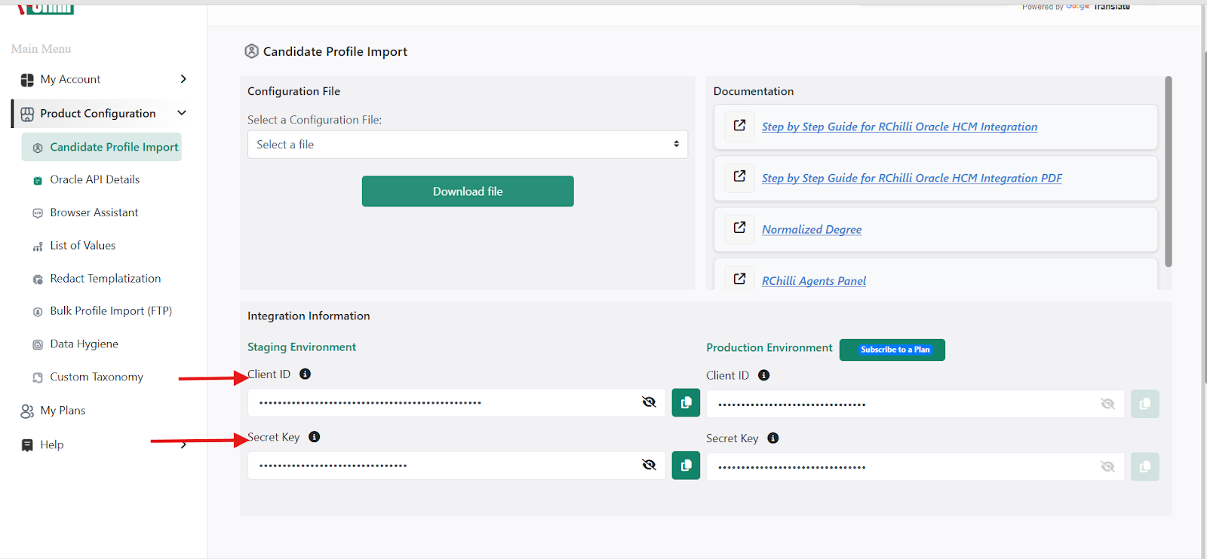The image size is (1207, 559).
Task: Open Oracle API Details page
Action: click(94, 180)
